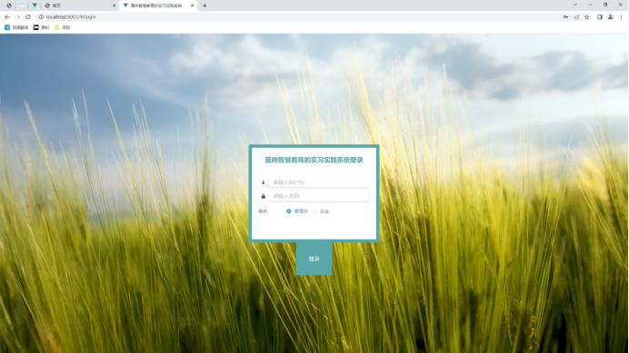Click the username input field

(x=319, y=182)
